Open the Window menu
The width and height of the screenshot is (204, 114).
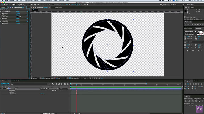tap(61, 1)
